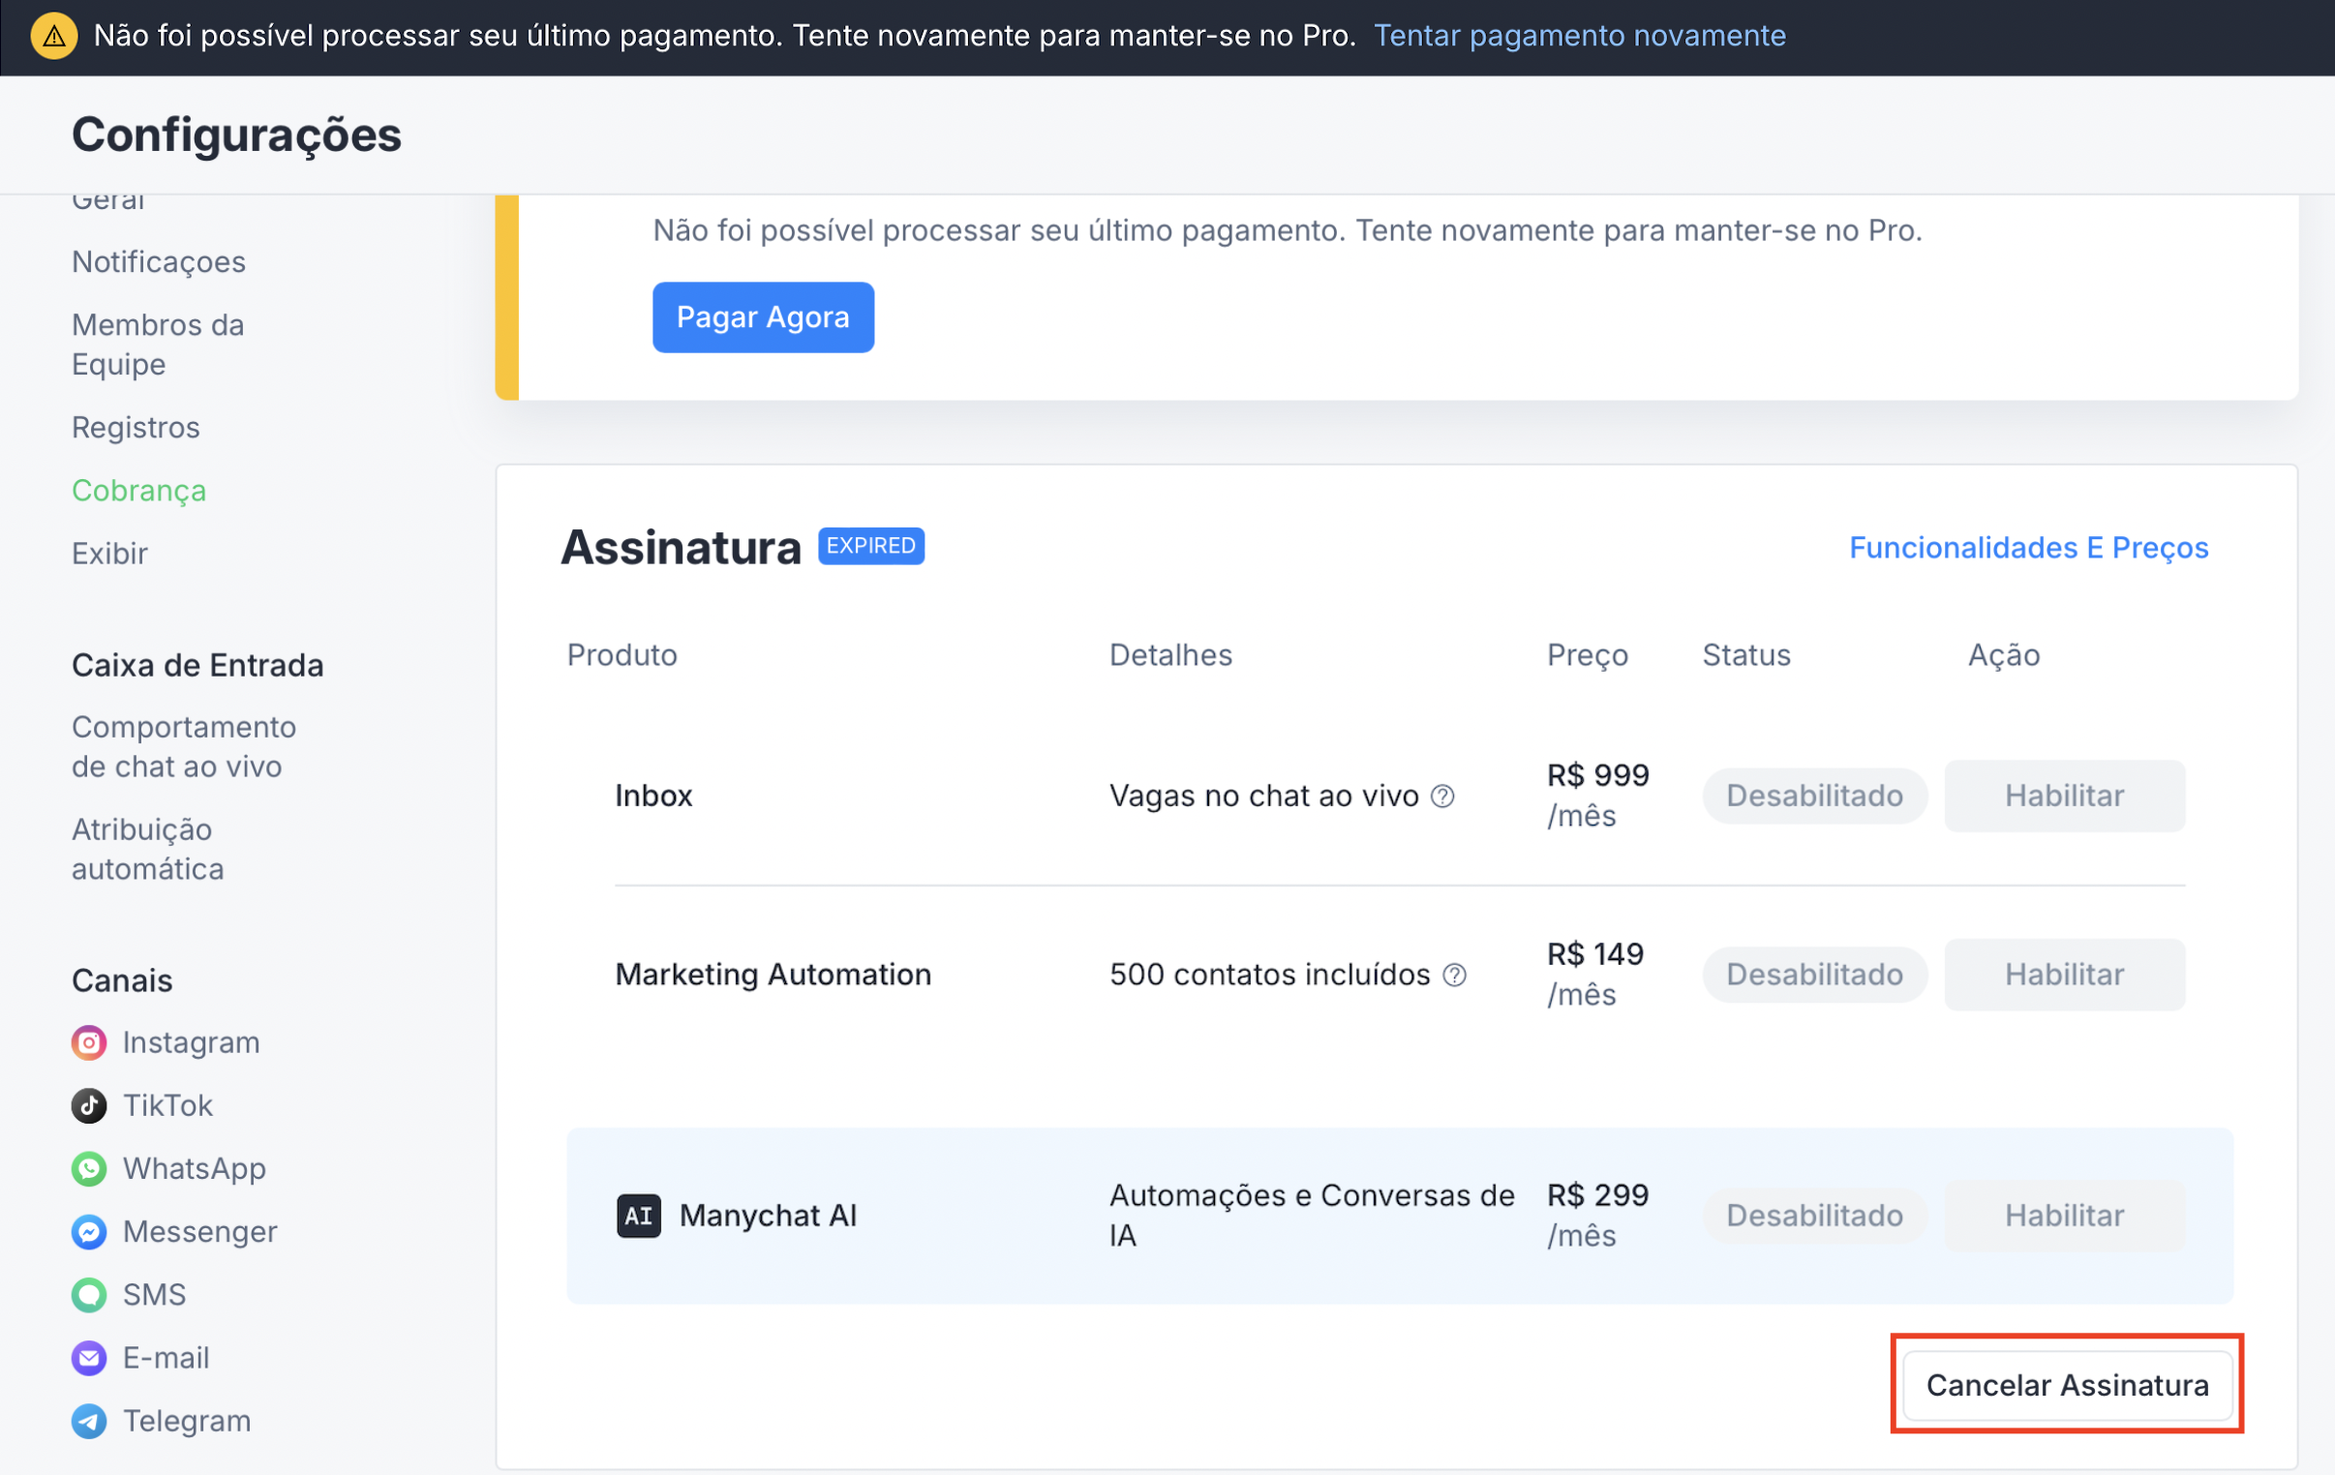Click Desabilitado status for Manychat AI

pos(1814,1216)
